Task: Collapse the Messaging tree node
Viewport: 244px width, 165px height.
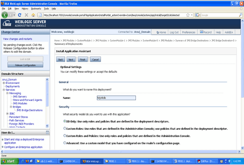Action: pos(7,93)
